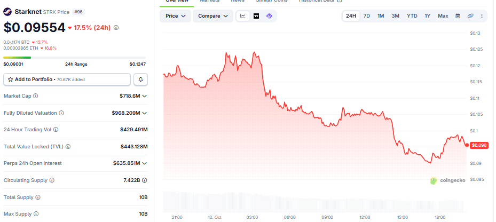Switch to the line chart view icon
496x222 pixels.
(243, 16)
